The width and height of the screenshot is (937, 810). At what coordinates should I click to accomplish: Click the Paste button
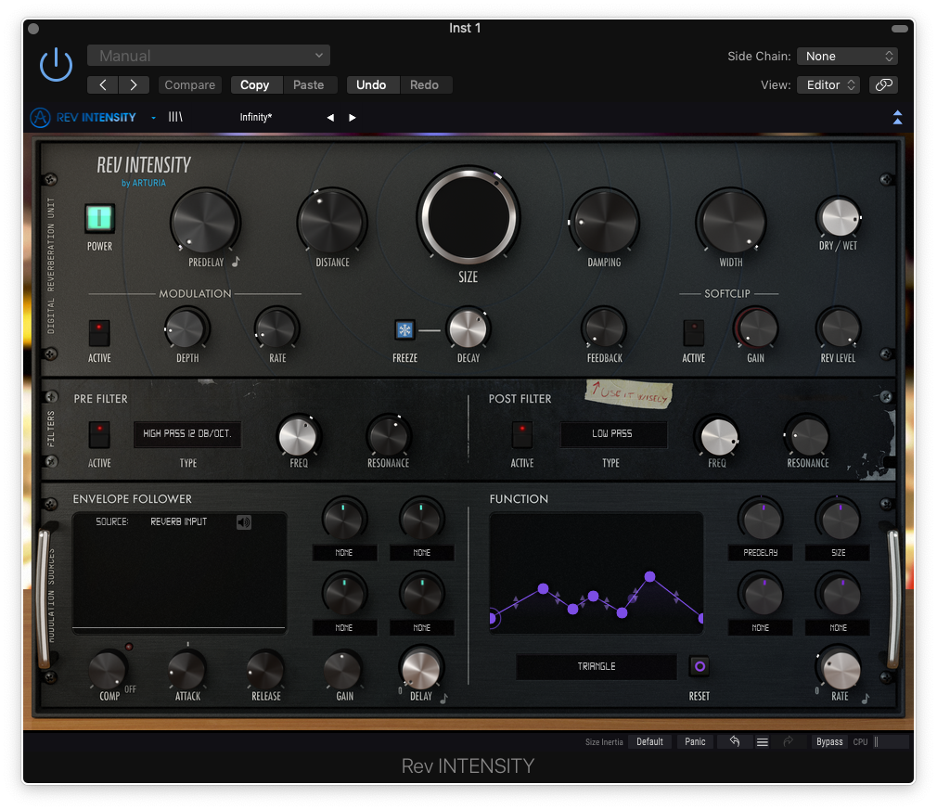308,84
